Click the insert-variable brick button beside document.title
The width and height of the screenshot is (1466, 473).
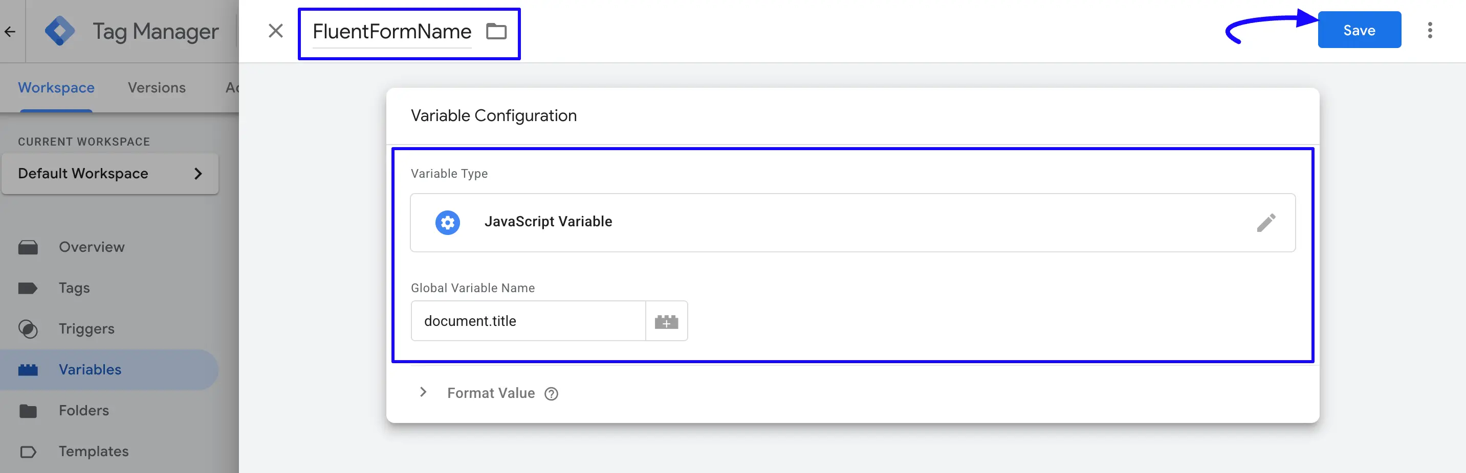[x=666, y=321]
